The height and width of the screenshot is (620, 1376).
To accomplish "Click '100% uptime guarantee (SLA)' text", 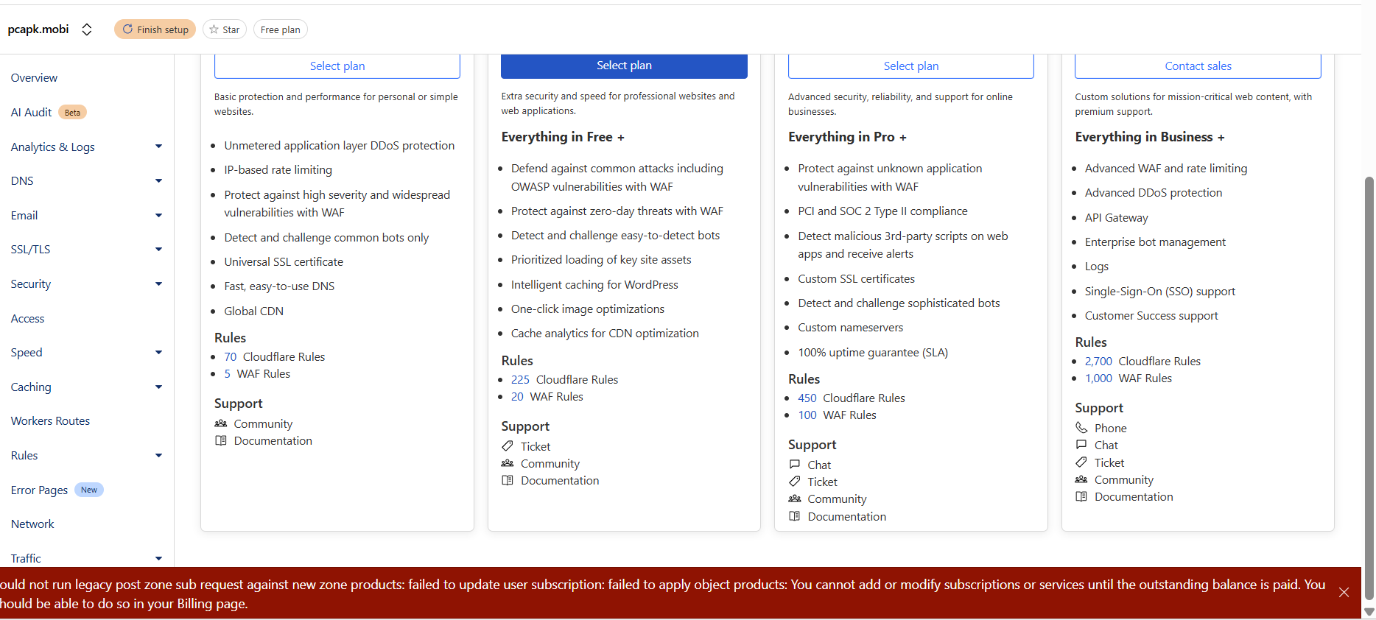I will click(873, 353).
